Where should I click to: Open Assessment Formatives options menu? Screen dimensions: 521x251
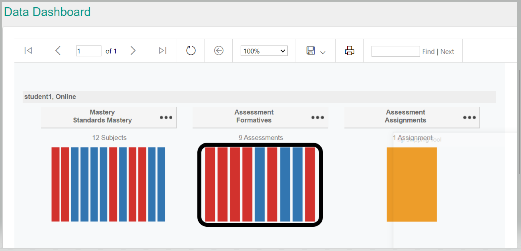point(318,118)
